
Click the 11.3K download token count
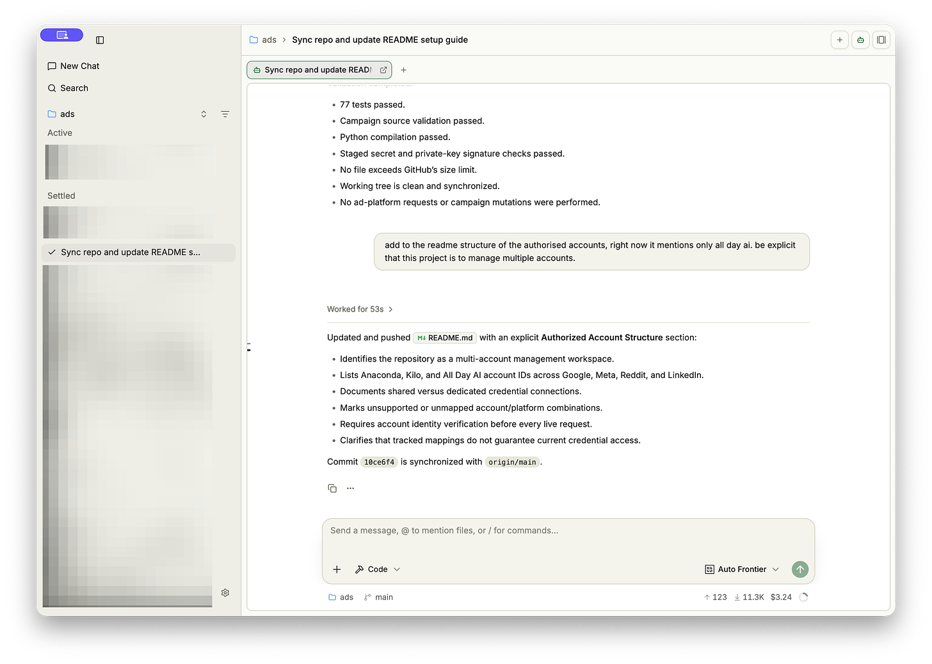(x=749, y=597)
